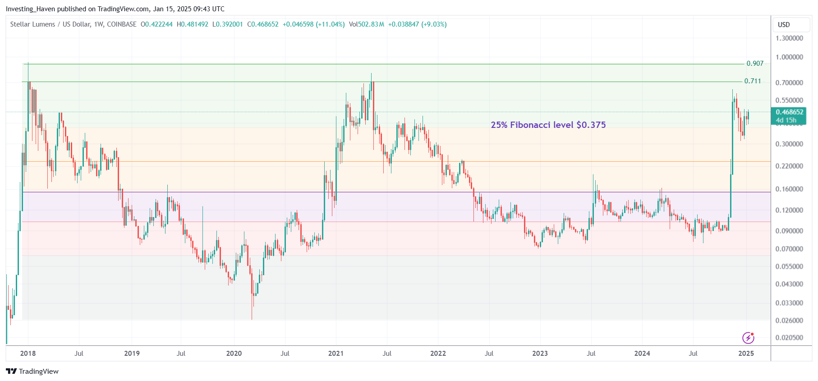The image size is (818, 381).
Task: Click the 0.711 Fibonacci level label
Action: point(753,81)
